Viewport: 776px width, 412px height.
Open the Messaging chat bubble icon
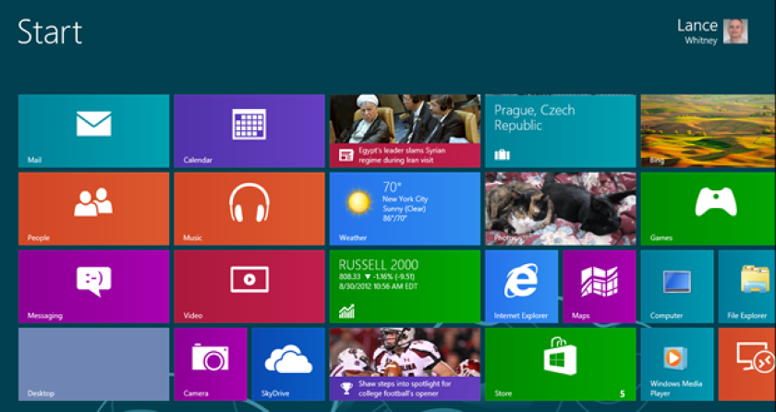(93, 281)
